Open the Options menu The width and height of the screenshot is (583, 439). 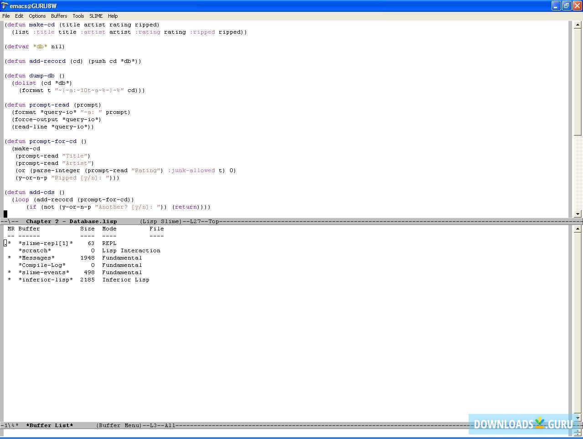(37, 15)
